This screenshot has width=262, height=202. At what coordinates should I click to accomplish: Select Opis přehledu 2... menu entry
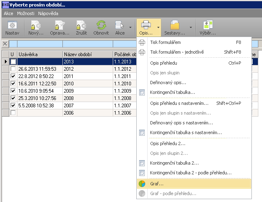point(194,143)
